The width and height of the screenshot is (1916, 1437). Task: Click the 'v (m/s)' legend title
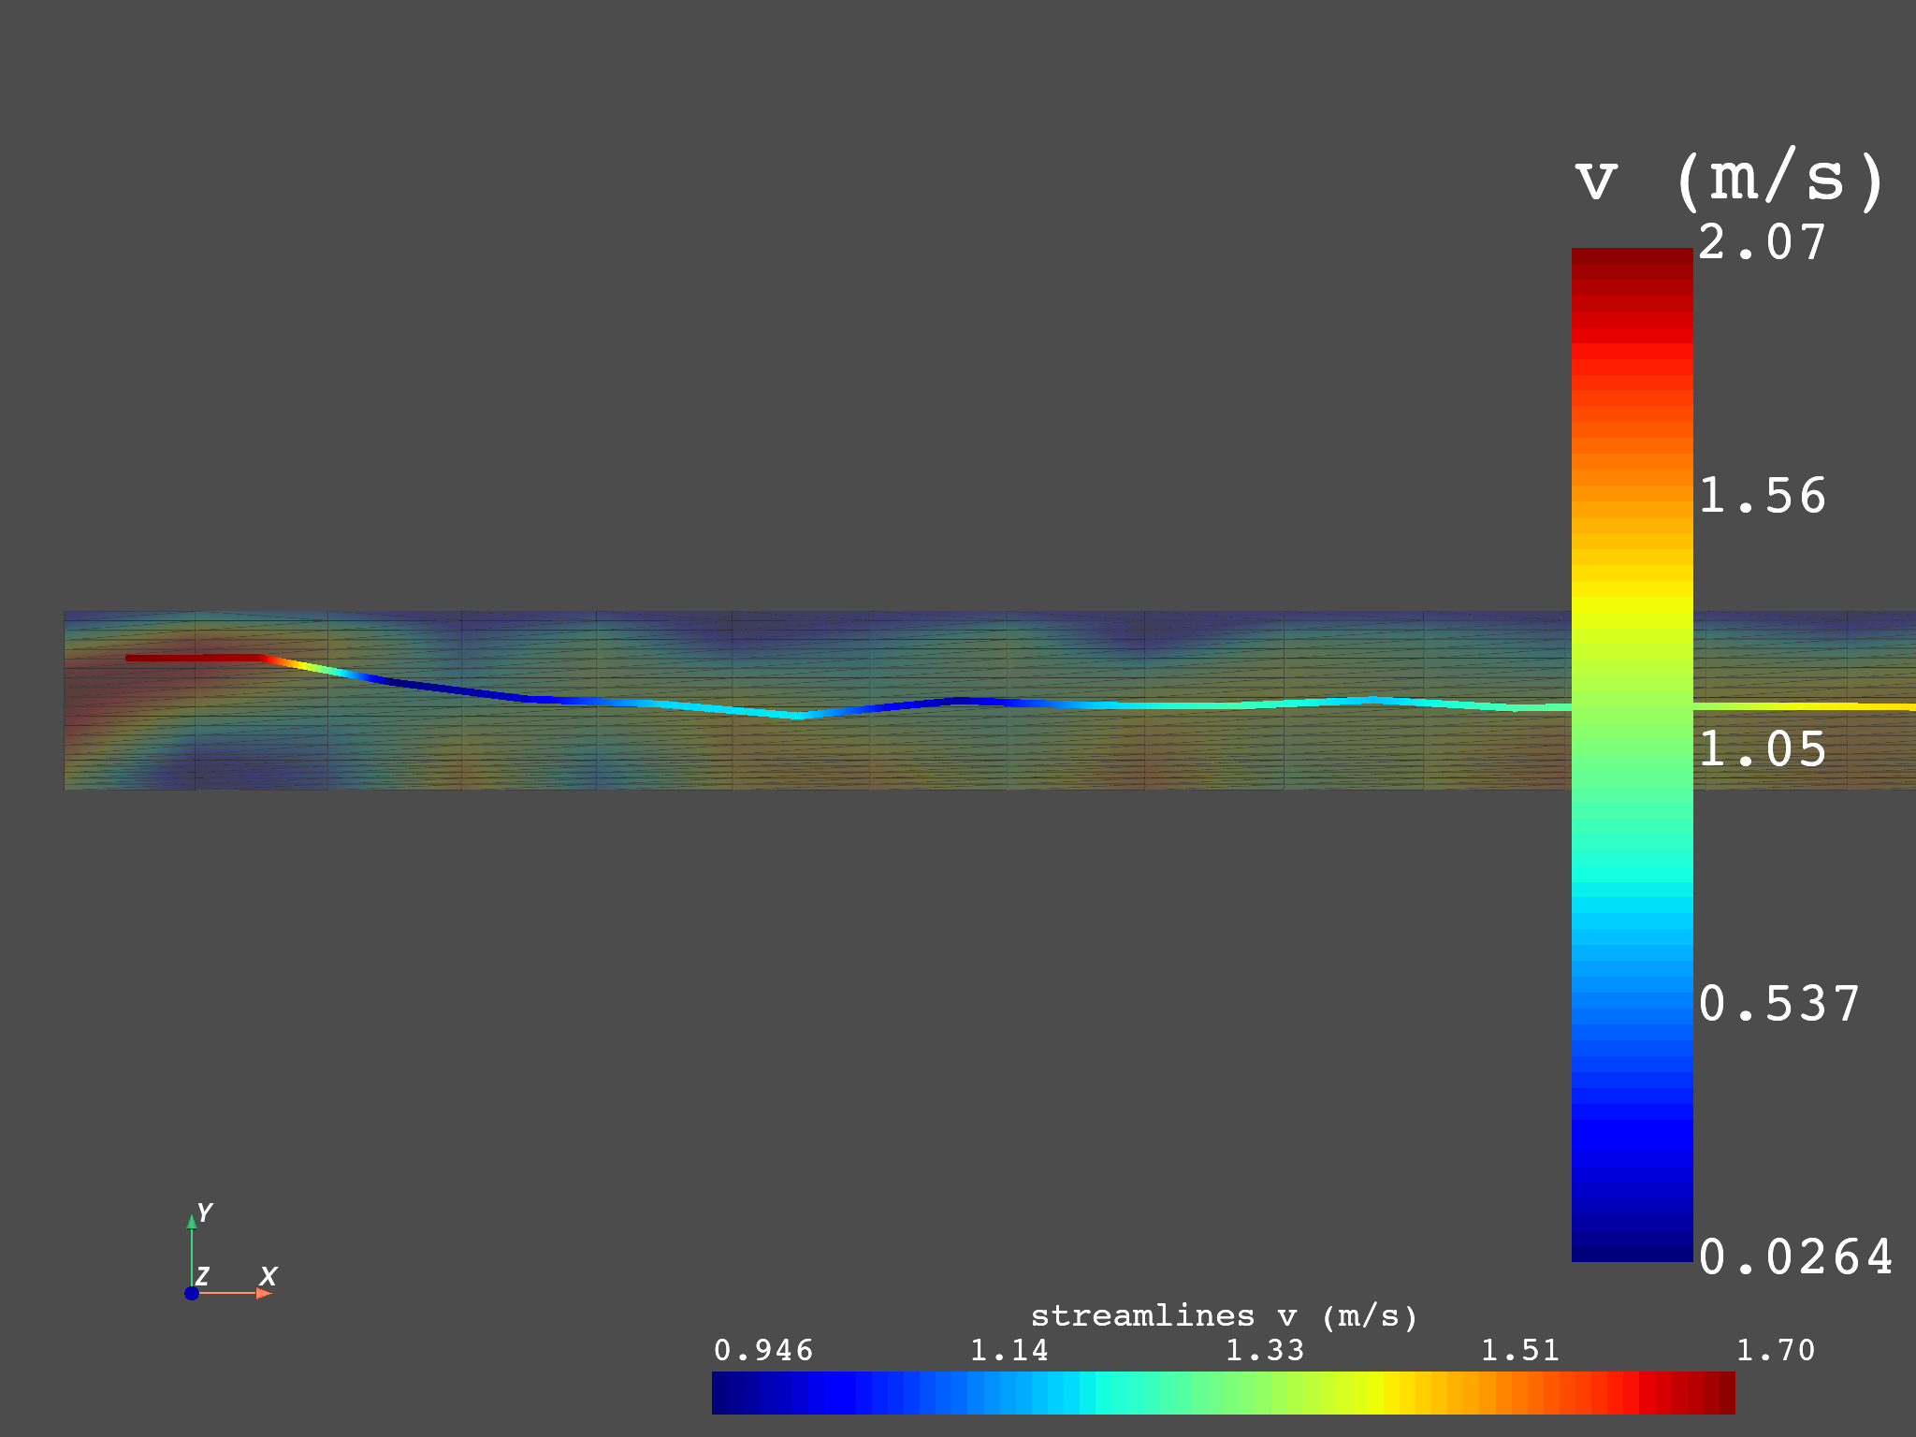tap(1730, 179)
